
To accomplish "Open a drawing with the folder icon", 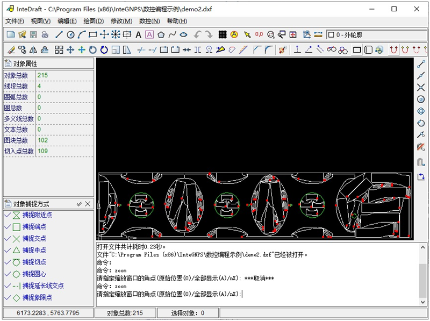I will [22, 34].
